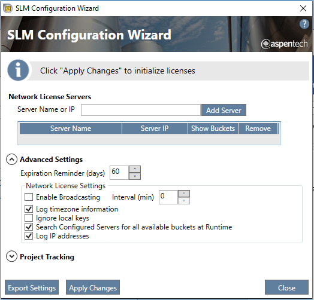Decrease the Interval (min) value
The image size is (314, 300).
point(184,201)
